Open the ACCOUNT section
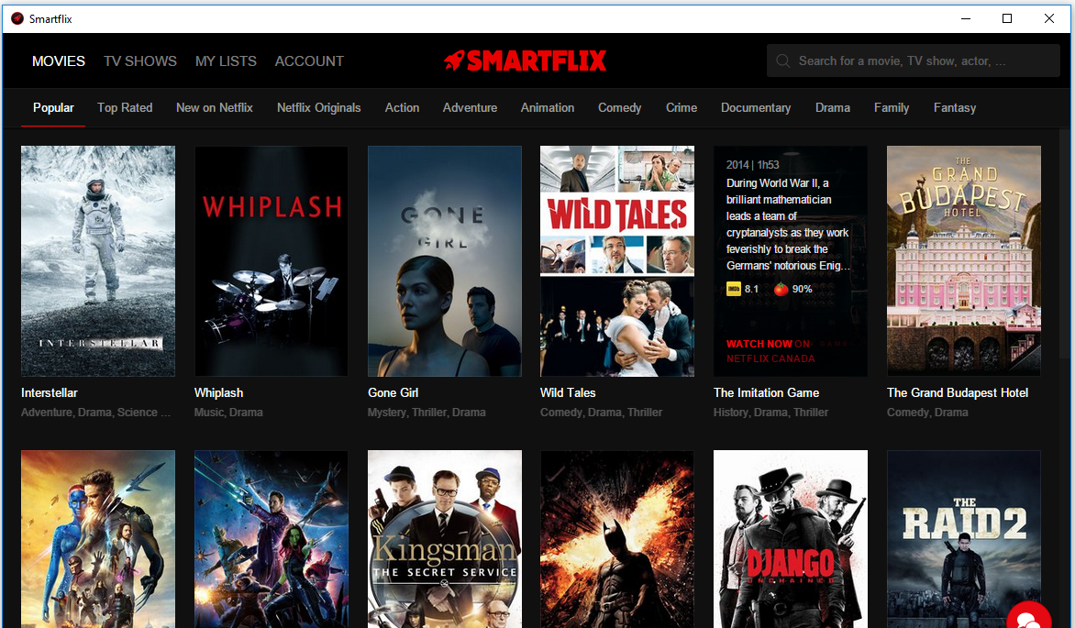The width and height of the screenshot is (1075, 628). pos(309,61)
